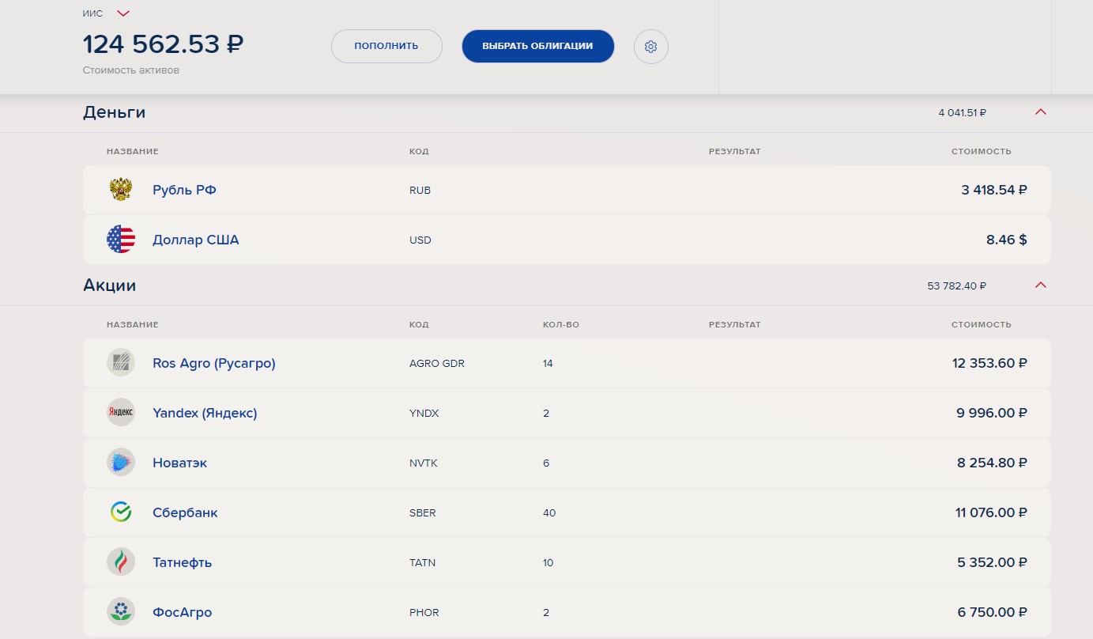Image resolution: width=1093 pixels, height=639 pixels.
Task: Click СТОИМОСТЬ column header in Деньги
Action: 982,152
